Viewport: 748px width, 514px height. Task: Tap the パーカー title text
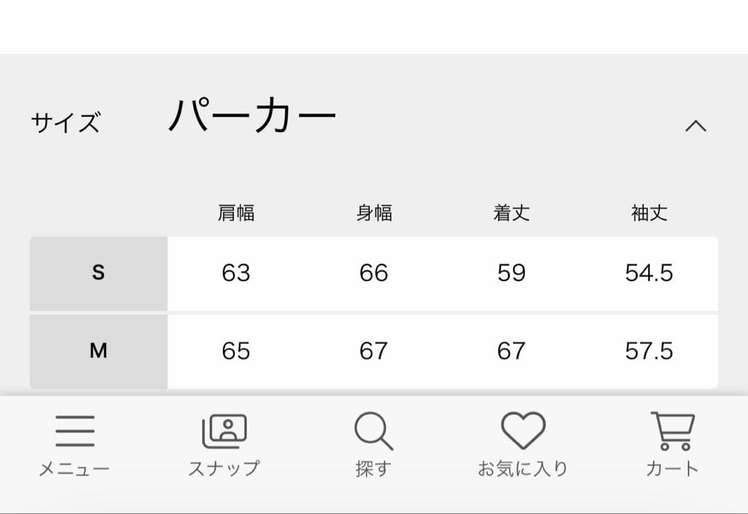click(x=252, y=116)
